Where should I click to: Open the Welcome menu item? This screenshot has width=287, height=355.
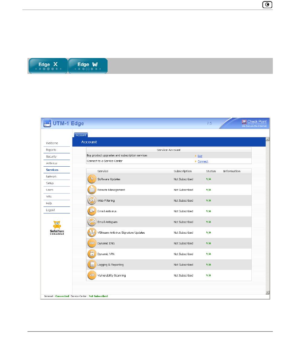pyautogui.click(x=52, y=143)
